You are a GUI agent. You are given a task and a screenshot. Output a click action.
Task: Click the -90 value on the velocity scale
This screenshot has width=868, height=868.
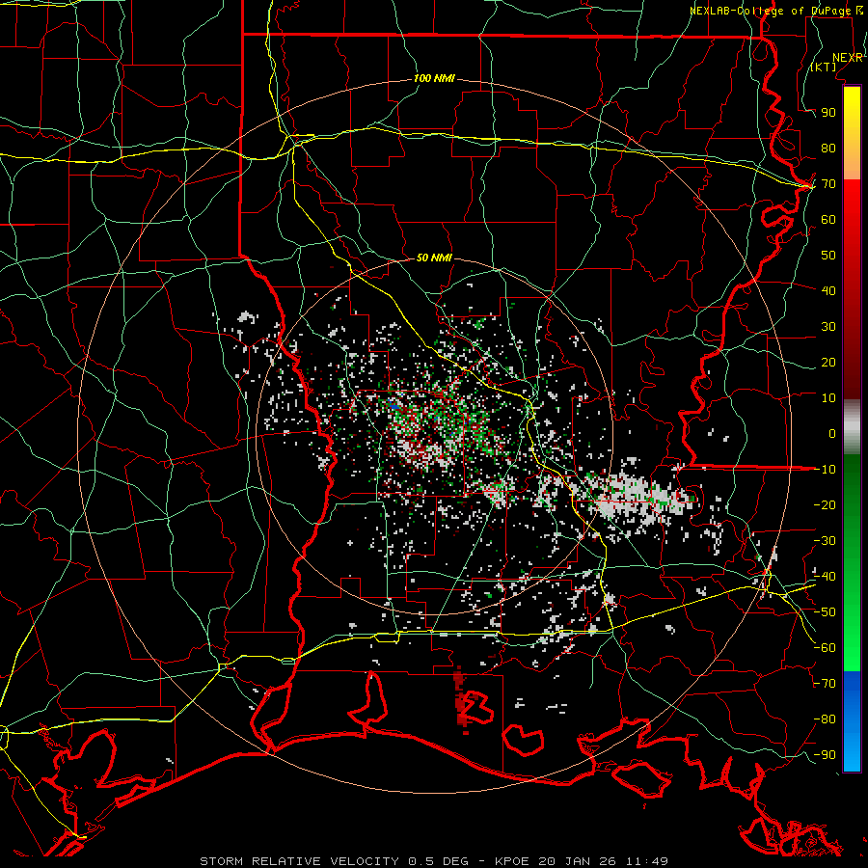(x=825, y=755)
